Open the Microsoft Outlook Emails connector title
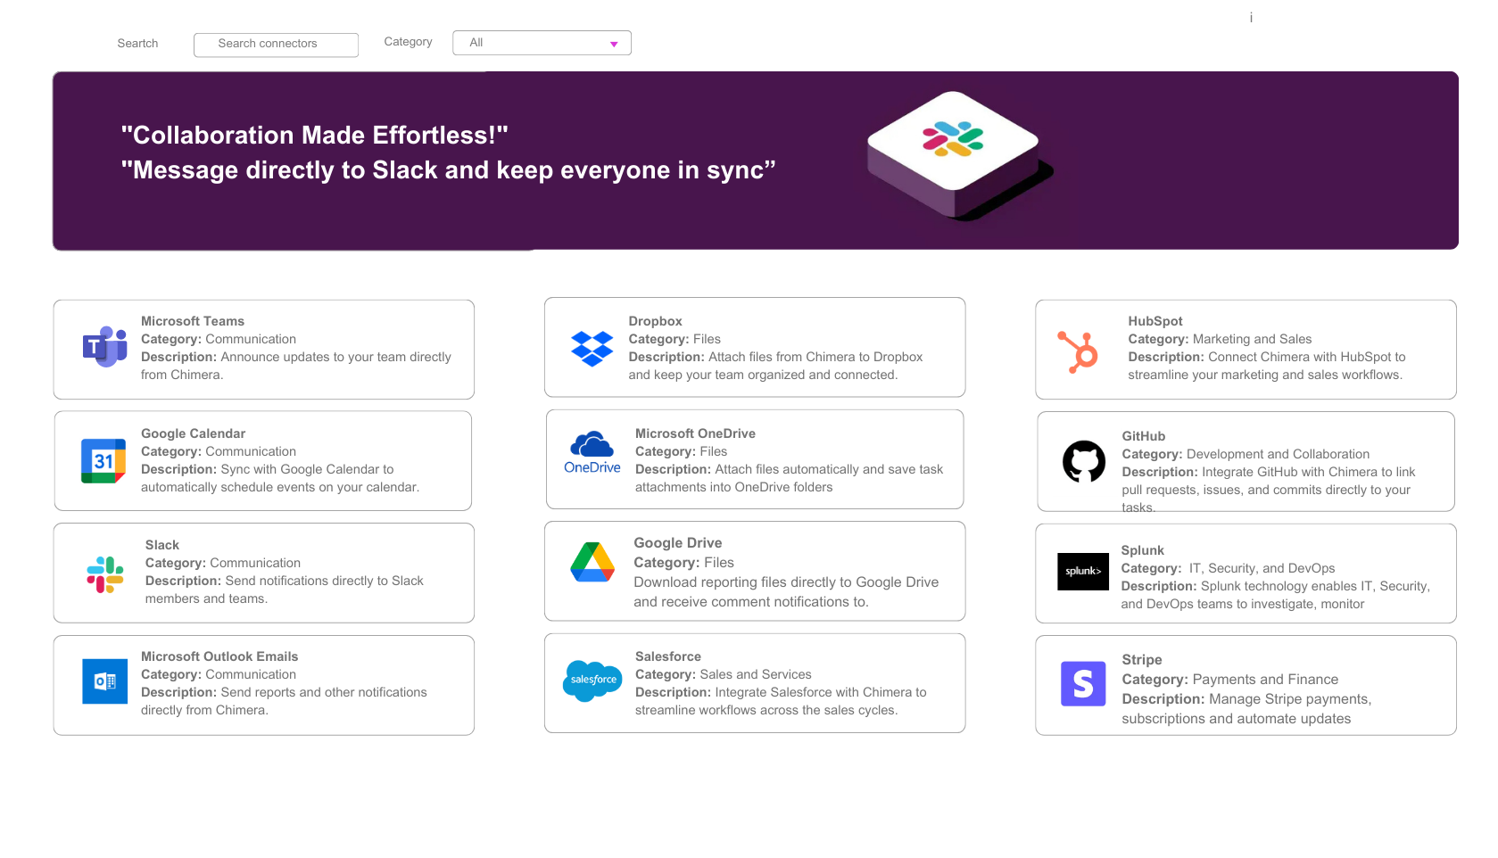 pos(219,656)
